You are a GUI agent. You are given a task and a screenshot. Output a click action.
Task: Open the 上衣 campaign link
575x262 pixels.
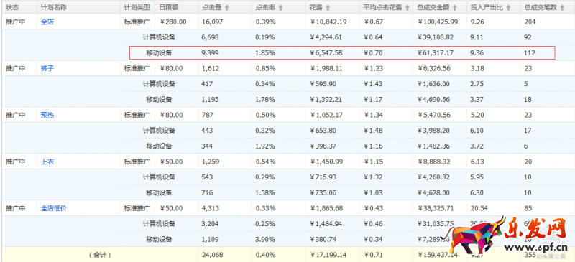47,162
